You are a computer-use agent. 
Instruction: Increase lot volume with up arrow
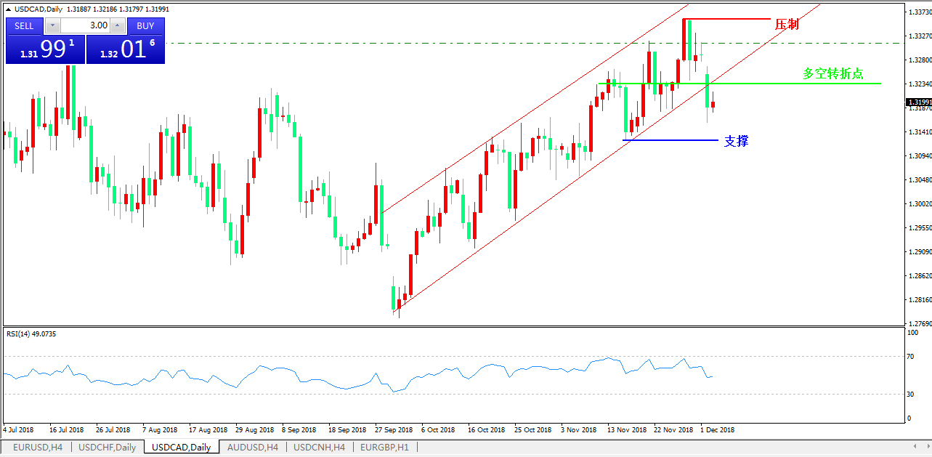pyautogui.click(x=117, y=25)
